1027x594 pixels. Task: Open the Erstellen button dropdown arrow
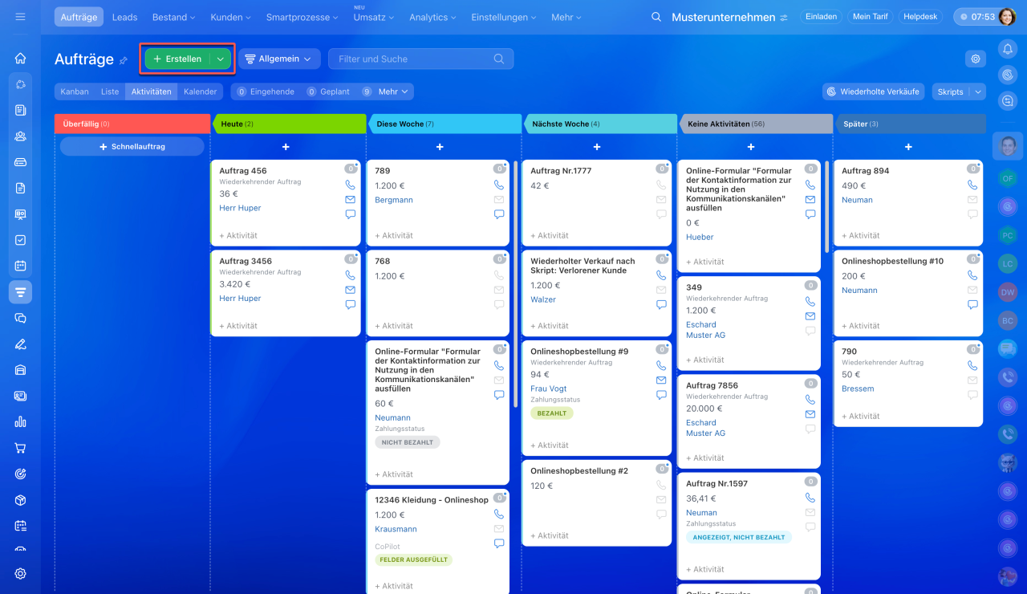click(x=221, y=59)
